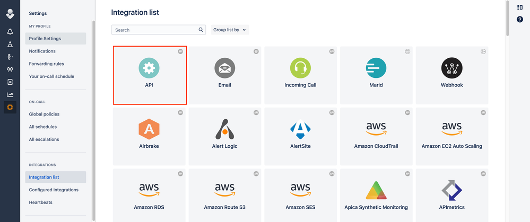Viewport: 530px width, 222px height.
Task: Choose the Webhook integration tile
Action: pyautogui.click(x=452, y=75)
